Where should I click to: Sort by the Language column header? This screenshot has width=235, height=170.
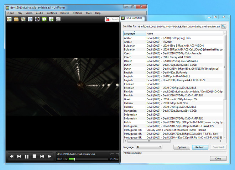(x=135, y=33)
